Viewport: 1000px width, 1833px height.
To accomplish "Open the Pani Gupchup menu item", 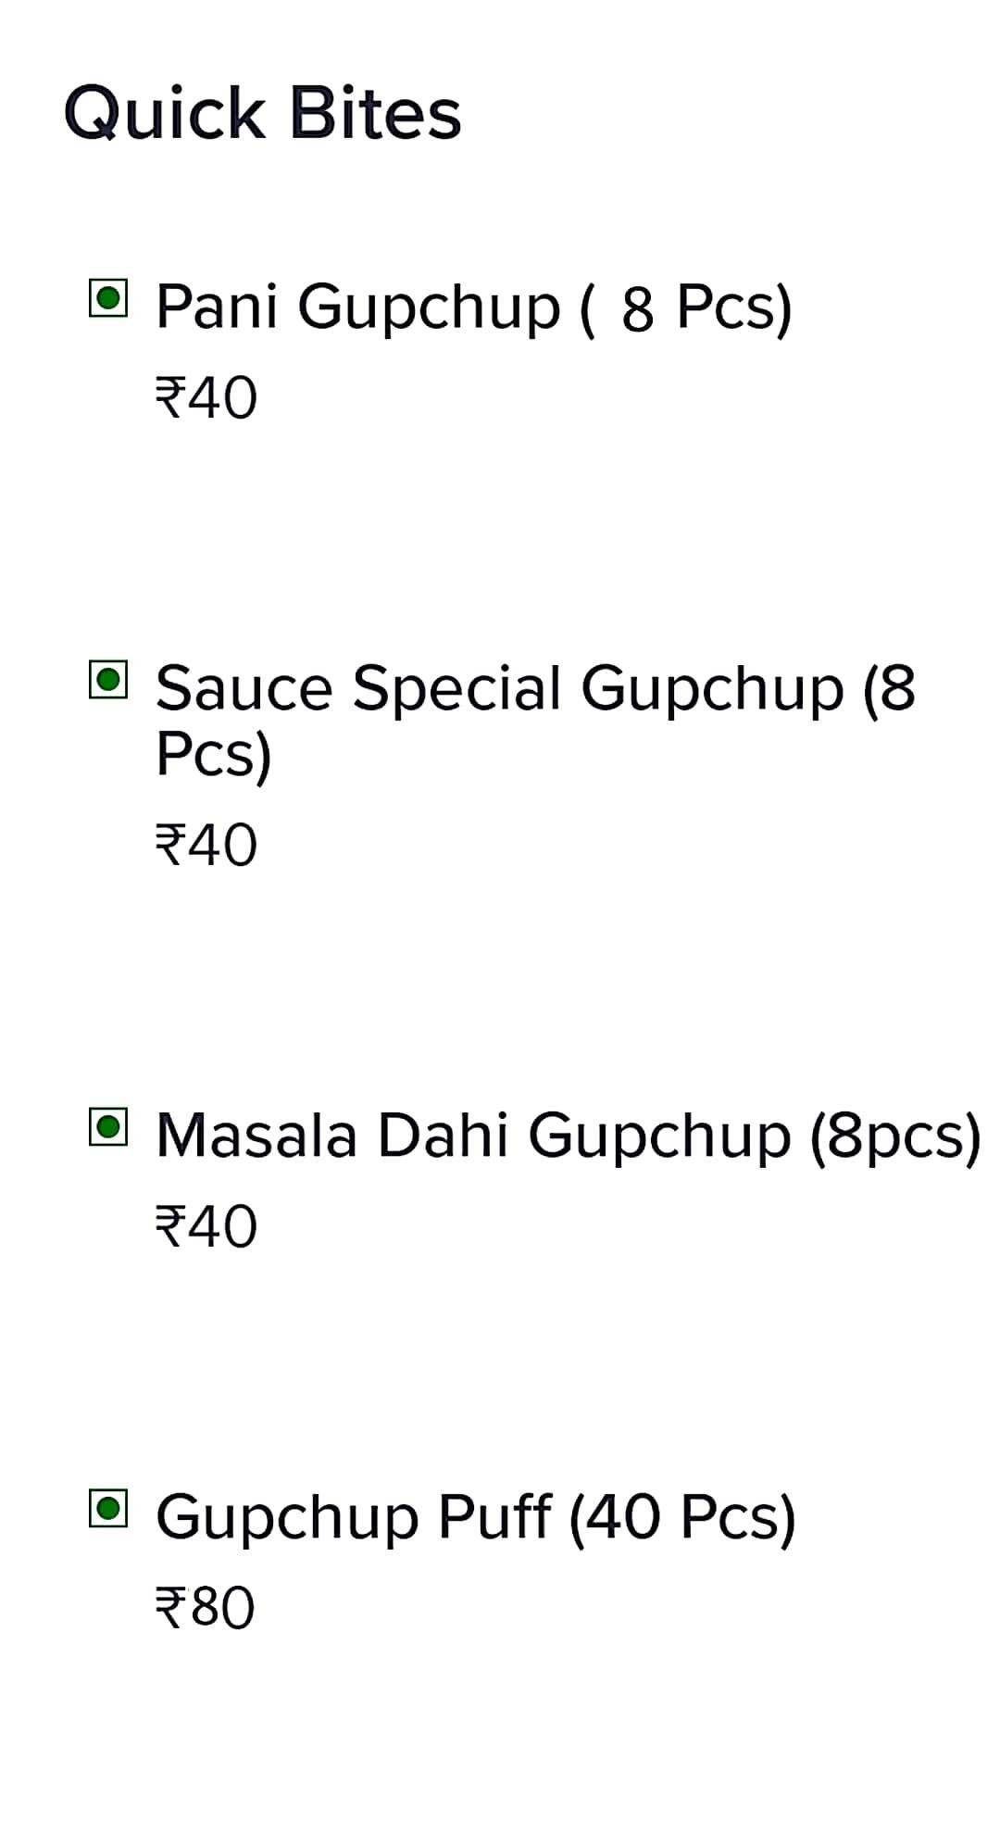I will click(361, 306).
